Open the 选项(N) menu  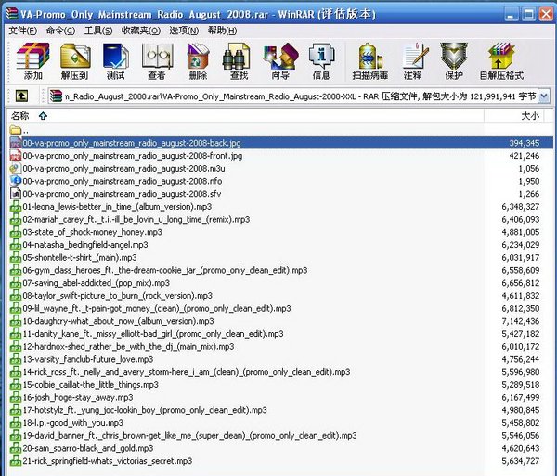pos(184,31)
